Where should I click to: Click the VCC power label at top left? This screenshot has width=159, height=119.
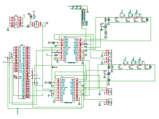tap(34, 12)
